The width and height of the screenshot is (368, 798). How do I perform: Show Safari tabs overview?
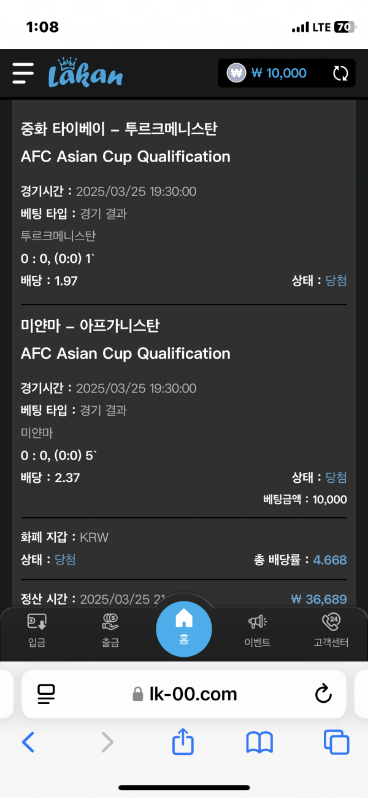tap(336, 743)
